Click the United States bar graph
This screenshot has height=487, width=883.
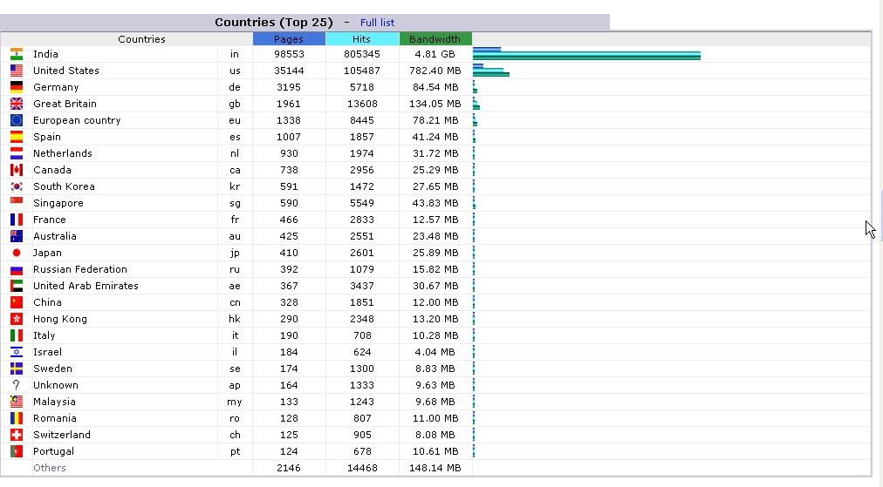pos(491,71)
